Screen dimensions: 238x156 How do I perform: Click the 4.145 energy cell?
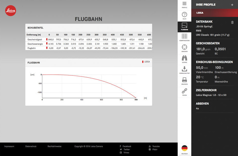pos(51,44)
